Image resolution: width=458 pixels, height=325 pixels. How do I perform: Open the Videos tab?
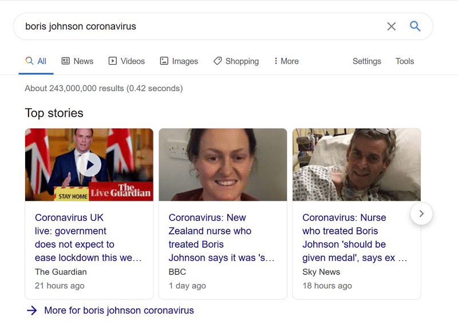tap(127, 61)
